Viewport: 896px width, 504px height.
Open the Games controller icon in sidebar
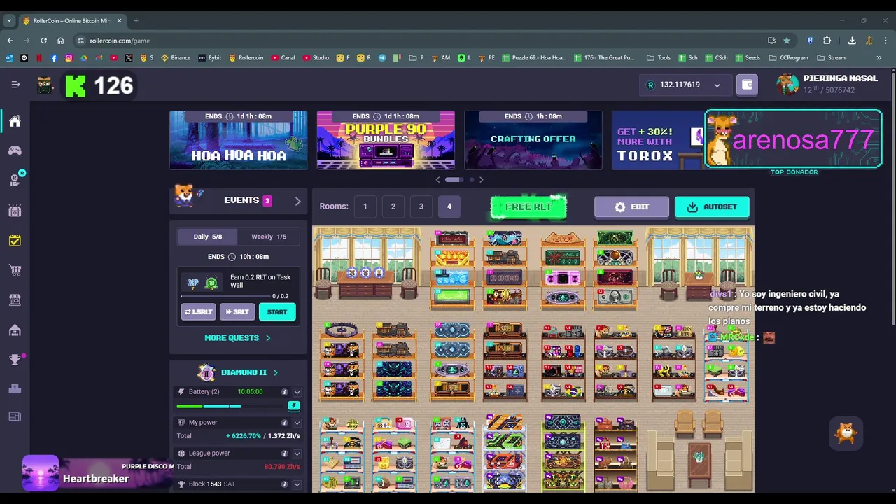[x=15, y=150]
